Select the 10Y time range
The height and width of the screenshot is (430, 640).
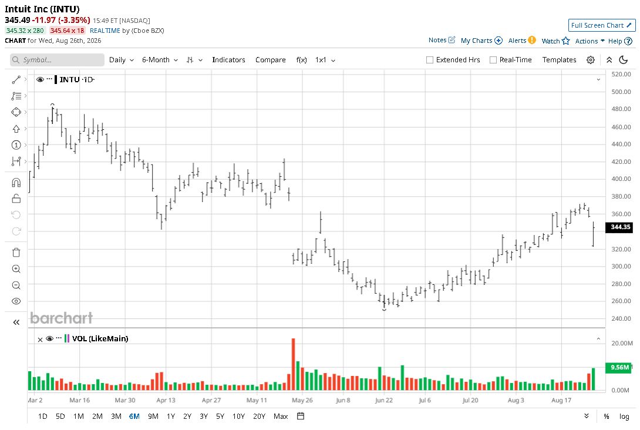pyautogui.click(x=238, y=416)
